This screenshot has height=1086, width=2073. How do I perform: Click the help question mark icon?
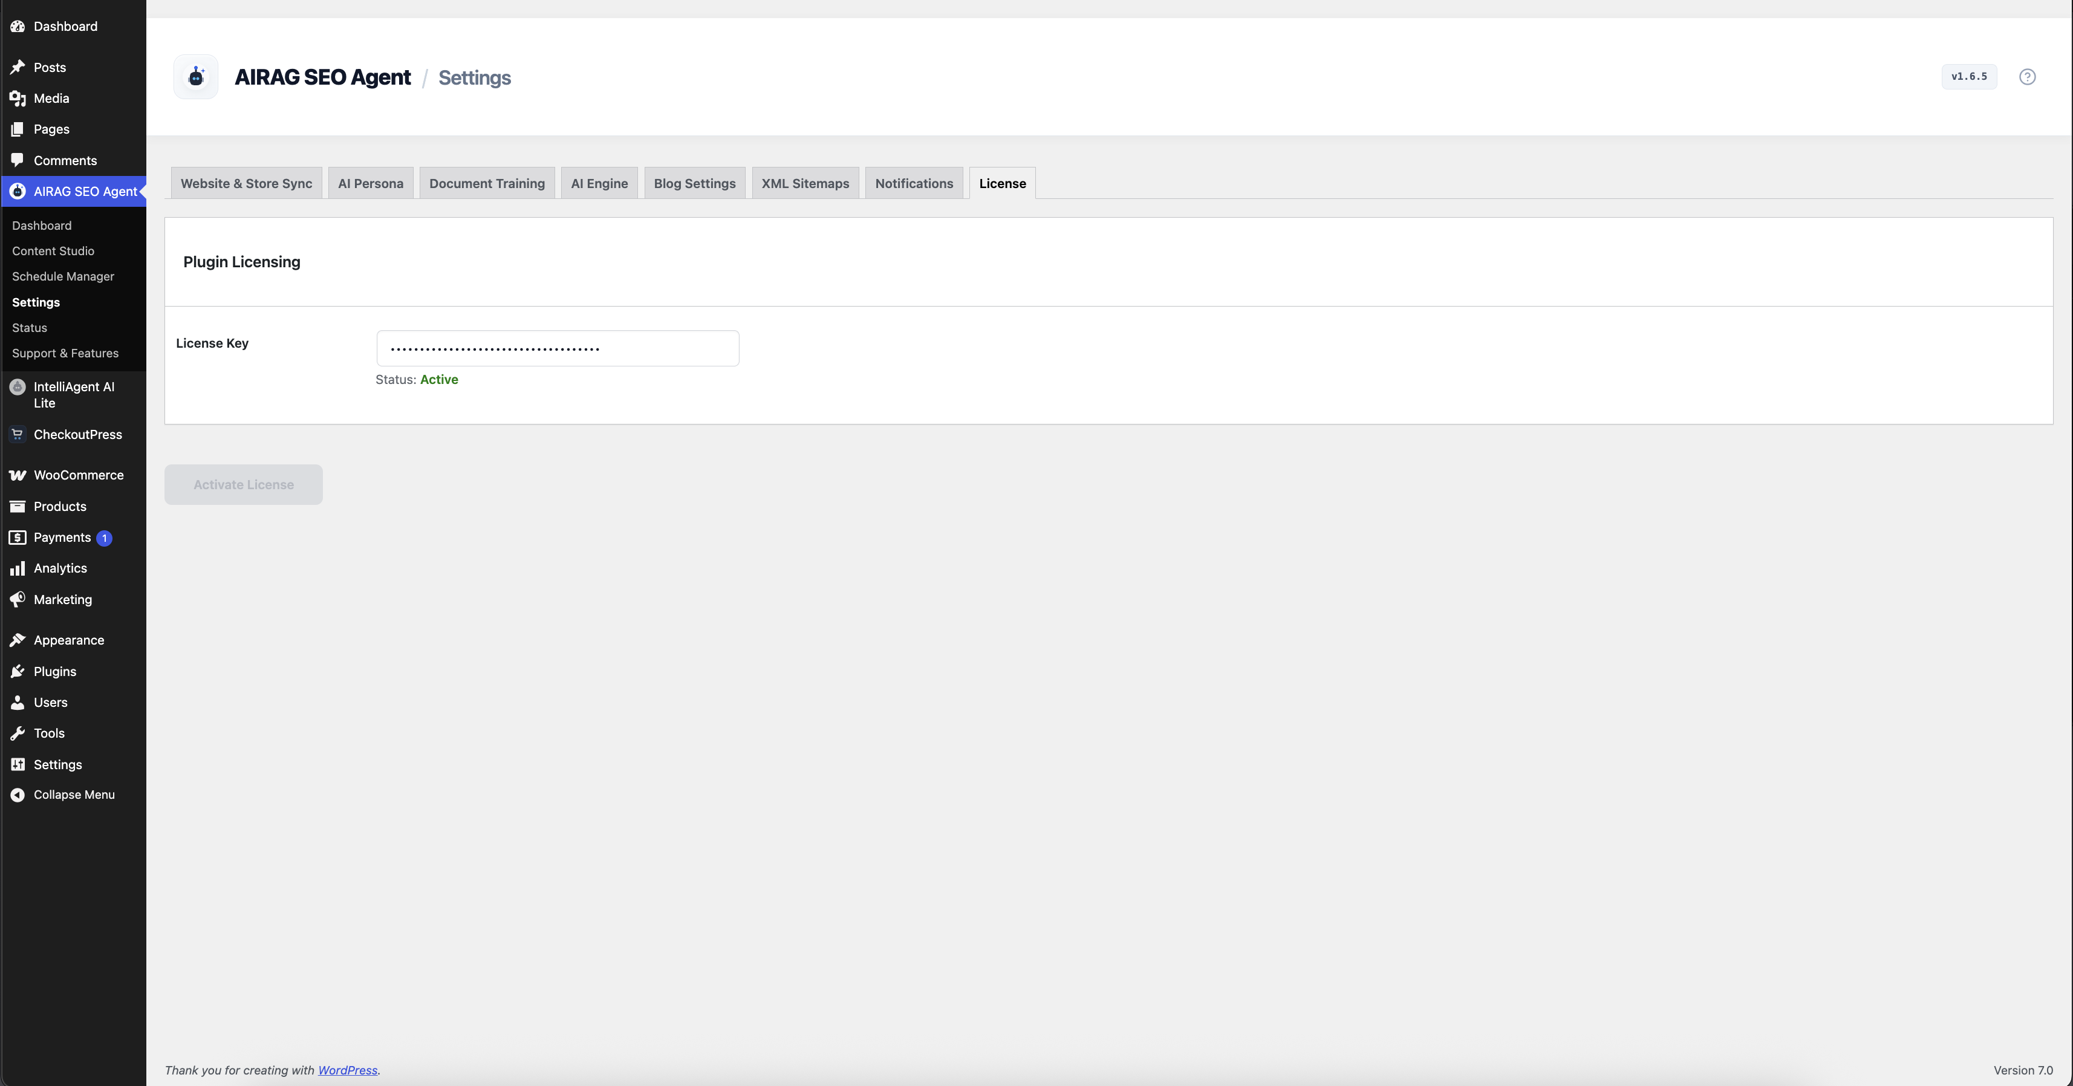click(x=2027, y=77)
